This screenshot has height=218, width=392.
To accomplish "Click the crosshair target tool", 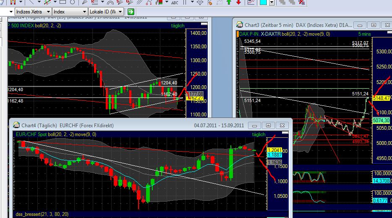I will click(200, 2).
